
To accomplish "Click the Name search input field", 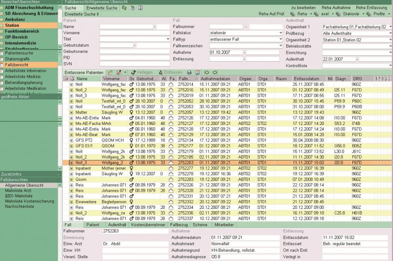I will pos(126,26).
